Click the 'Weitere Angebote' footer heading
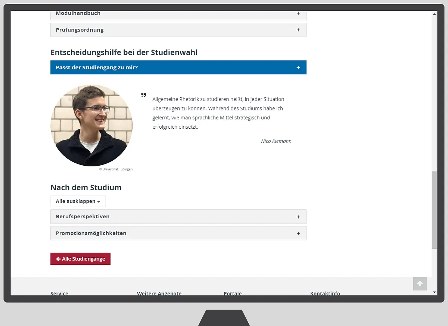 click(x=159, y=293)
